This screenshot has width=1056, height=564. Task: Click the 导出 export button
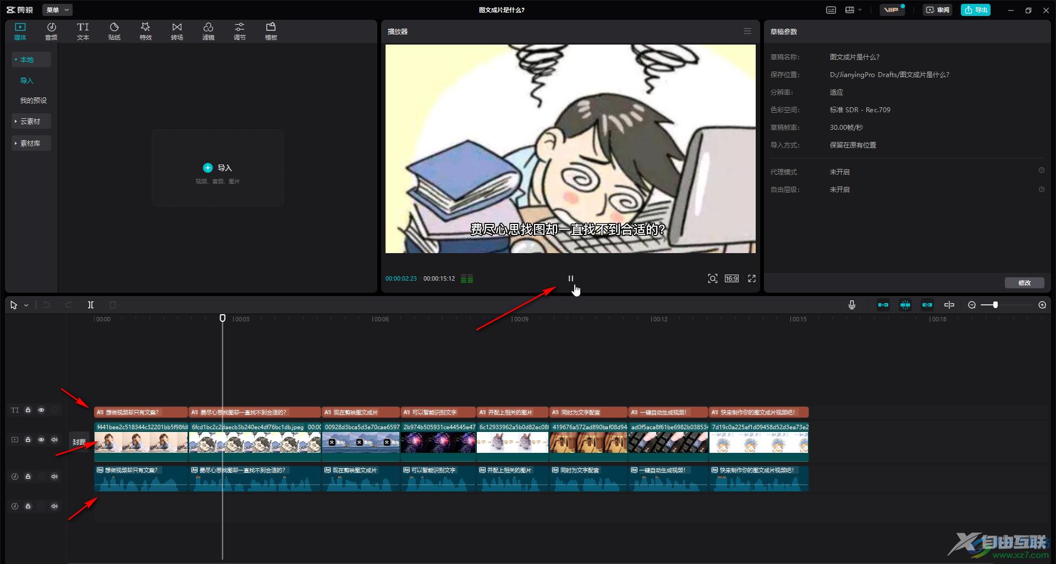pyautogui.click(x=976, y=10)
